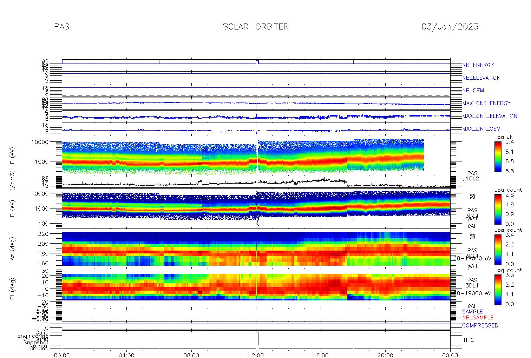Screen dimensions: 531x358
Task: Click the crossed-circle symbol beside the Az panel
Action: (472, 237)
